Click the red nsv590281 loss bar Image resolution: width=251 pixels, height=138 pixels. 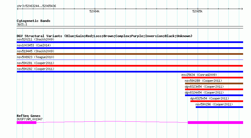tap(130, 66)
